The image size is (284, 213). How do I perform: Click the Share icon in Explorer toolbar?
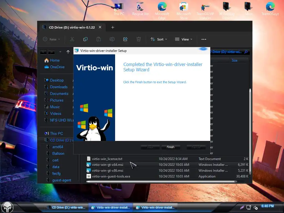click(x=125, y=39)
